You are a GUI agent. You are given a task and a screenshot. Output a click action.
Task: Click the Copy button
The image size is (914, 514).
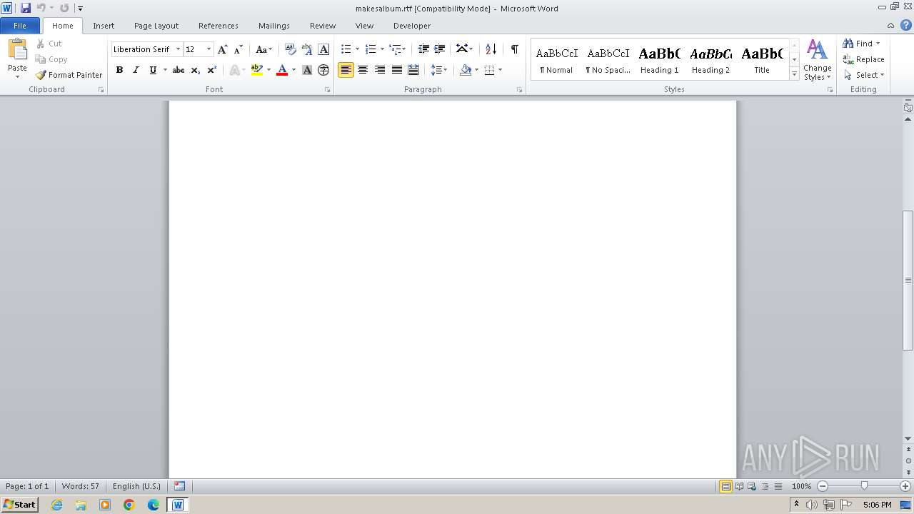[x=51, y=59]
